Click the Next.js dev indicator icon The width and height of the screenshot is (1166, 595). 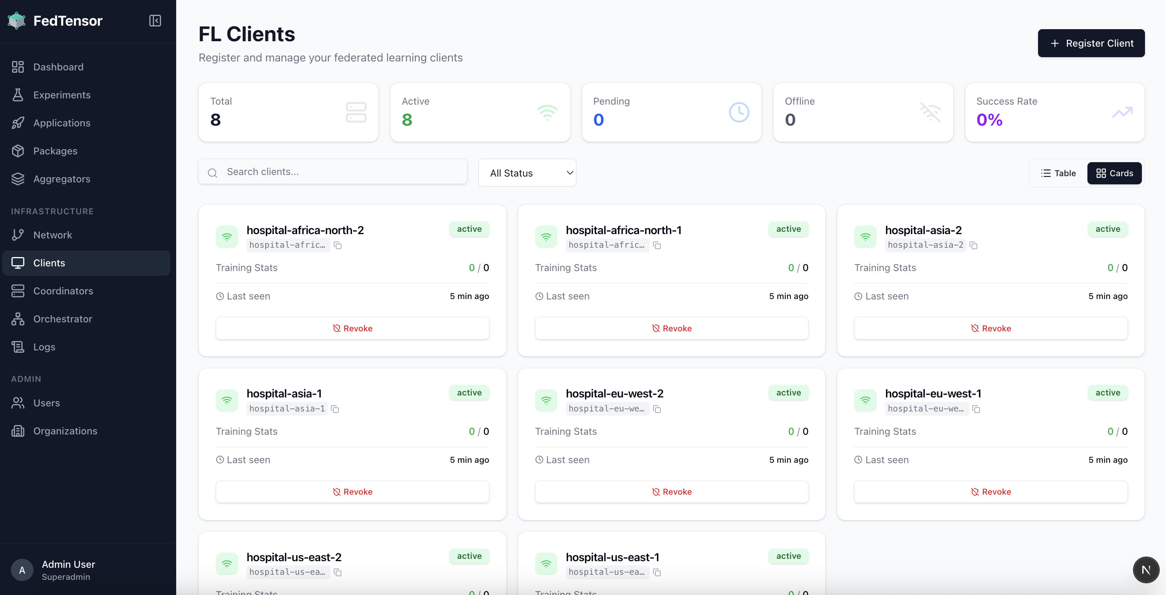tap(1146, 570)
